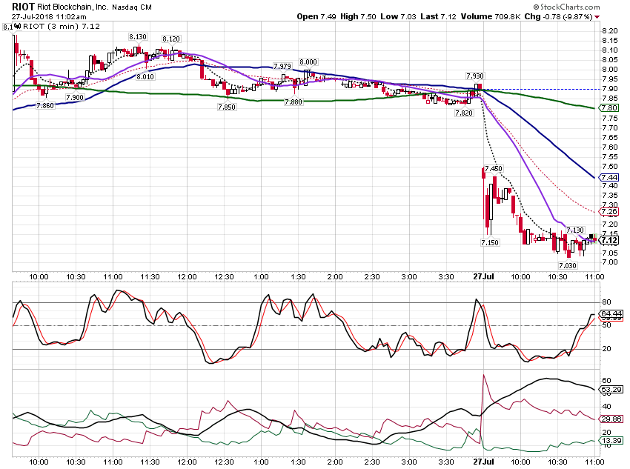Click the 7.130 price label

click(575, 230)
